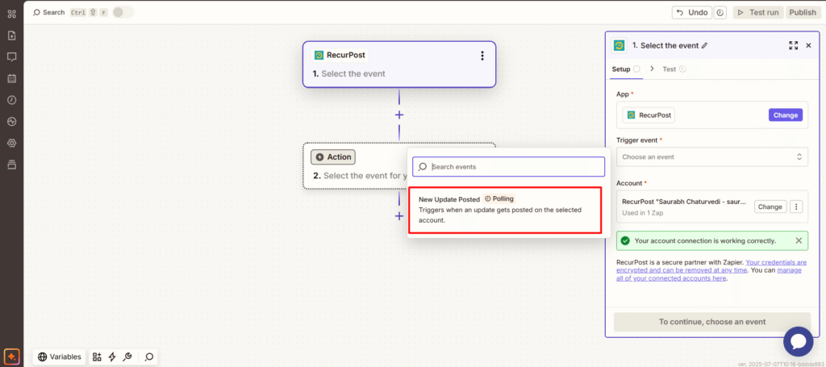Open the chat support bubble
This screenshot has width=826, height=367.
click(x=799, y=342)
